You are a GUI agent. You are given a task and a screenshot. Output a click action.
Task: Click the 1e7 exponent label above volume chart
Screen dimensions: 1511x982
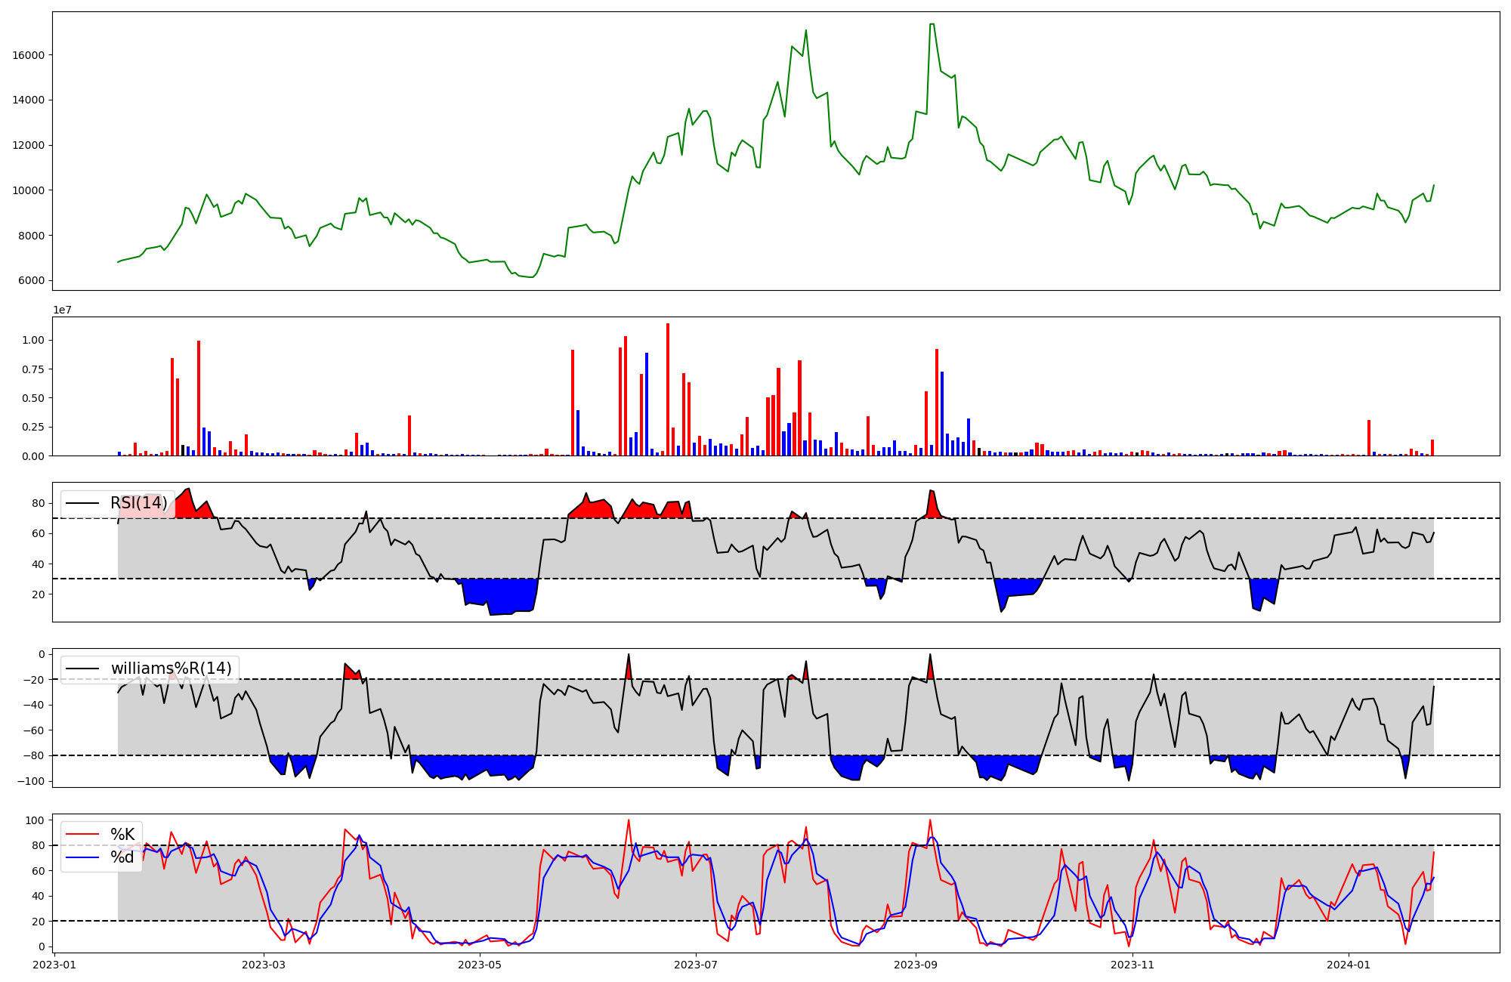coord(62,310)
